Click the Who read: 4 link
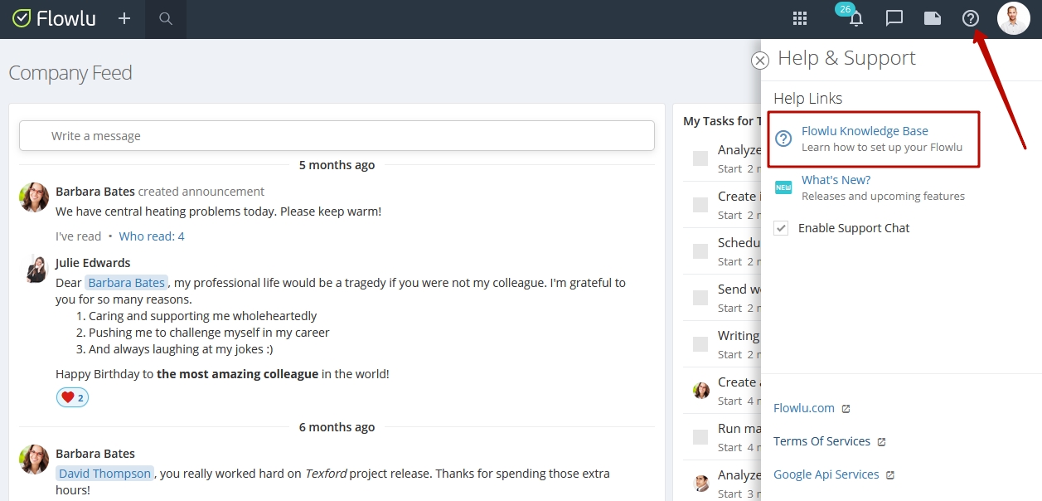Image resolution: width=1042 pixels, height=501 pixels. [x=152, y=236]
